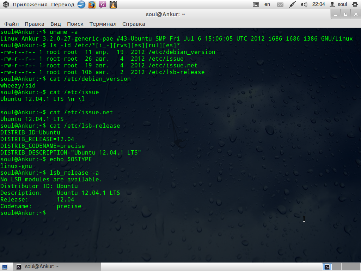Switch the 'en' keyboard layout indicator

[x=267, y=4]
